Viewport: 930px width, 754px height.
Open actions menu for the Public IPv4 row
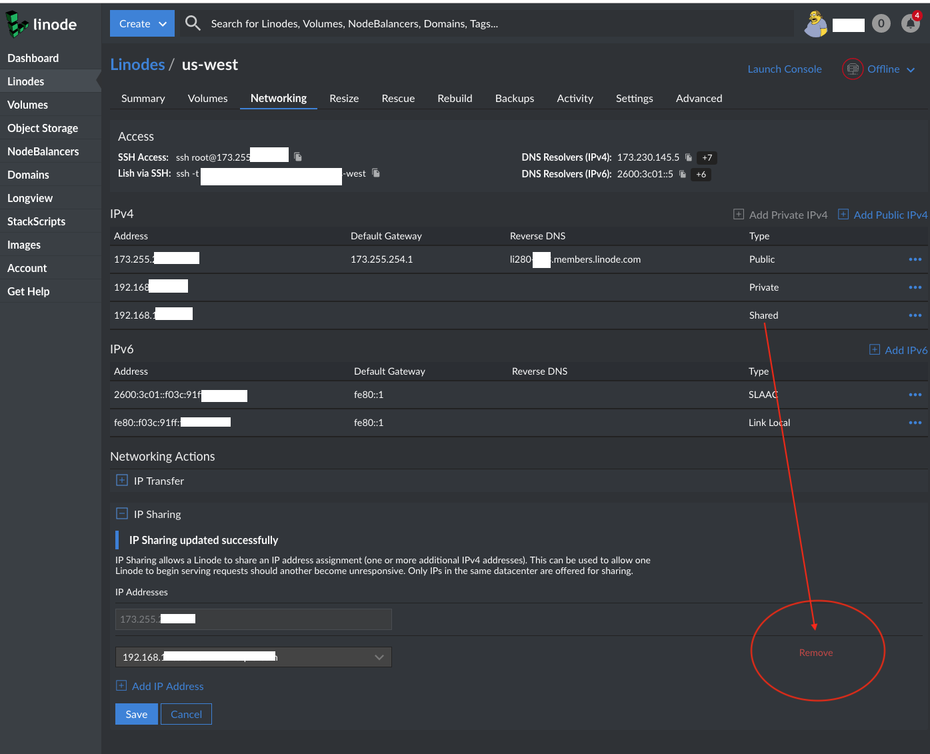(x=915, y=259)
